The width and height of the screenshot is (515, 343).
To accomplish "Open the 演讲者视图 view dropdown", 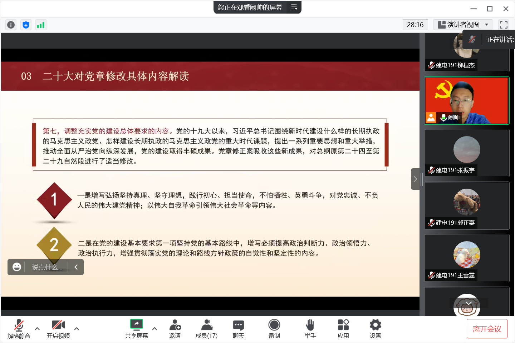I will pos(463,25).
